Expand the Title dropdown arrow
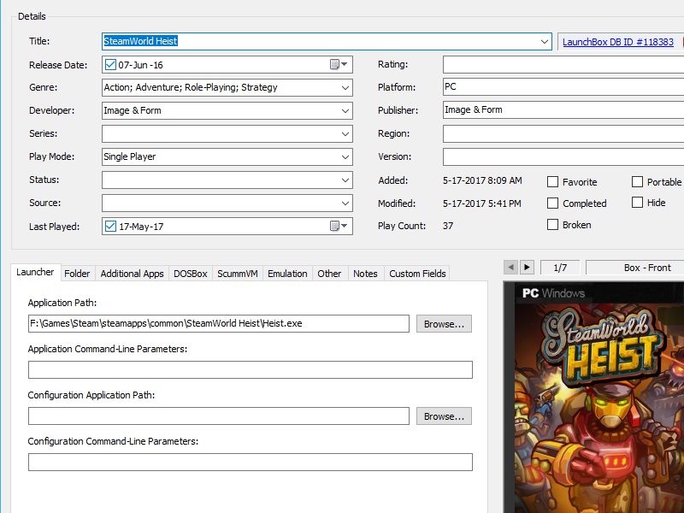 (x=544, y=41)
